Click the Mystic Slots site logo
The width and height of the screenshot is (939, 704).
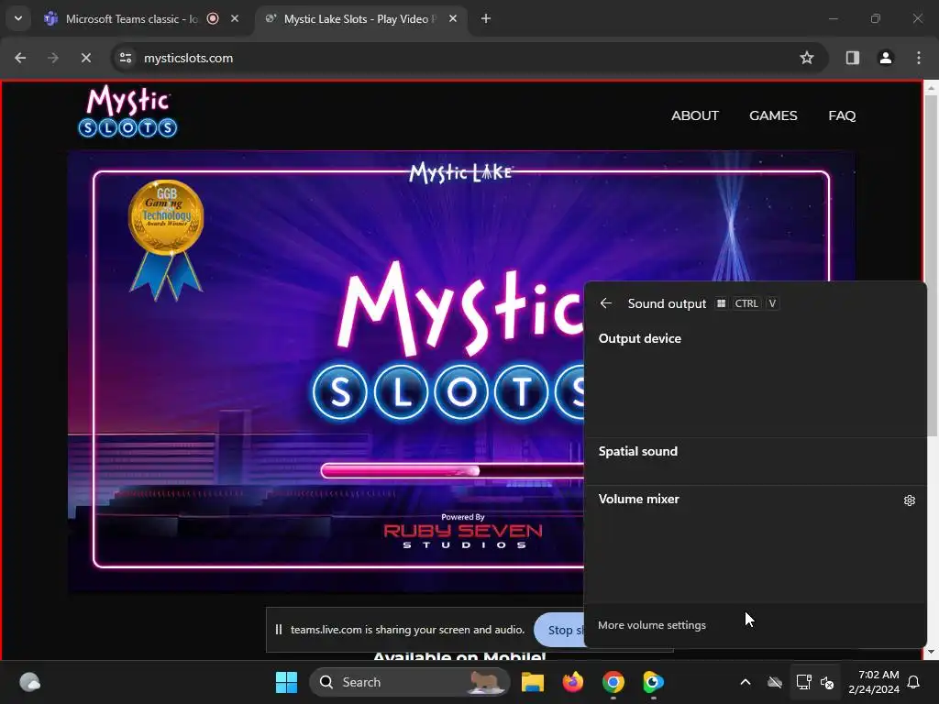point(127,111)
